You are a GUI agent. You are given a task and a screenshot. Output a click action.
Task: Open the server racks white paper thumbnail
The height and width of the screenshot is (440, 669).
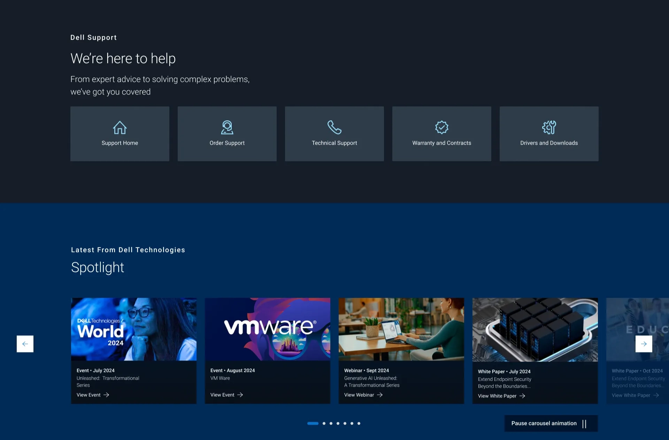pyautogui.click(x=535, y=330)
